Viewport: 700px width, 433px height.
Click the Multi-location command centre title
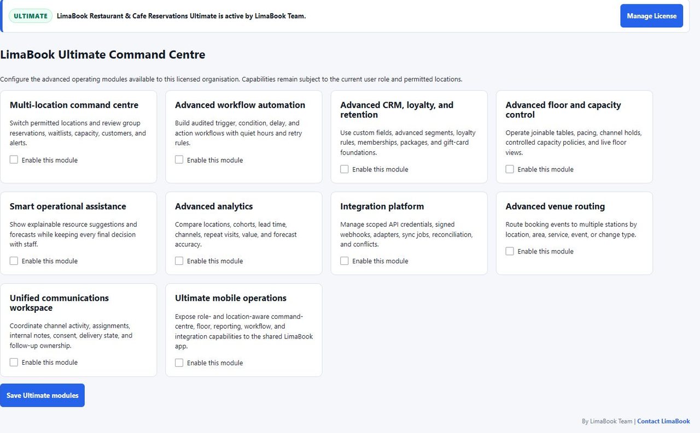click(x=74, y=105)
